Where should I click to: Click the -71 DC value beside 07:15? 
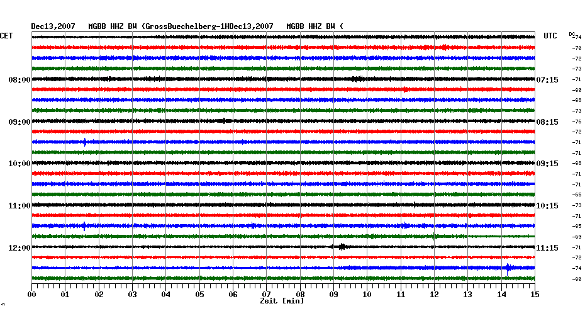[x=576, y=79]
